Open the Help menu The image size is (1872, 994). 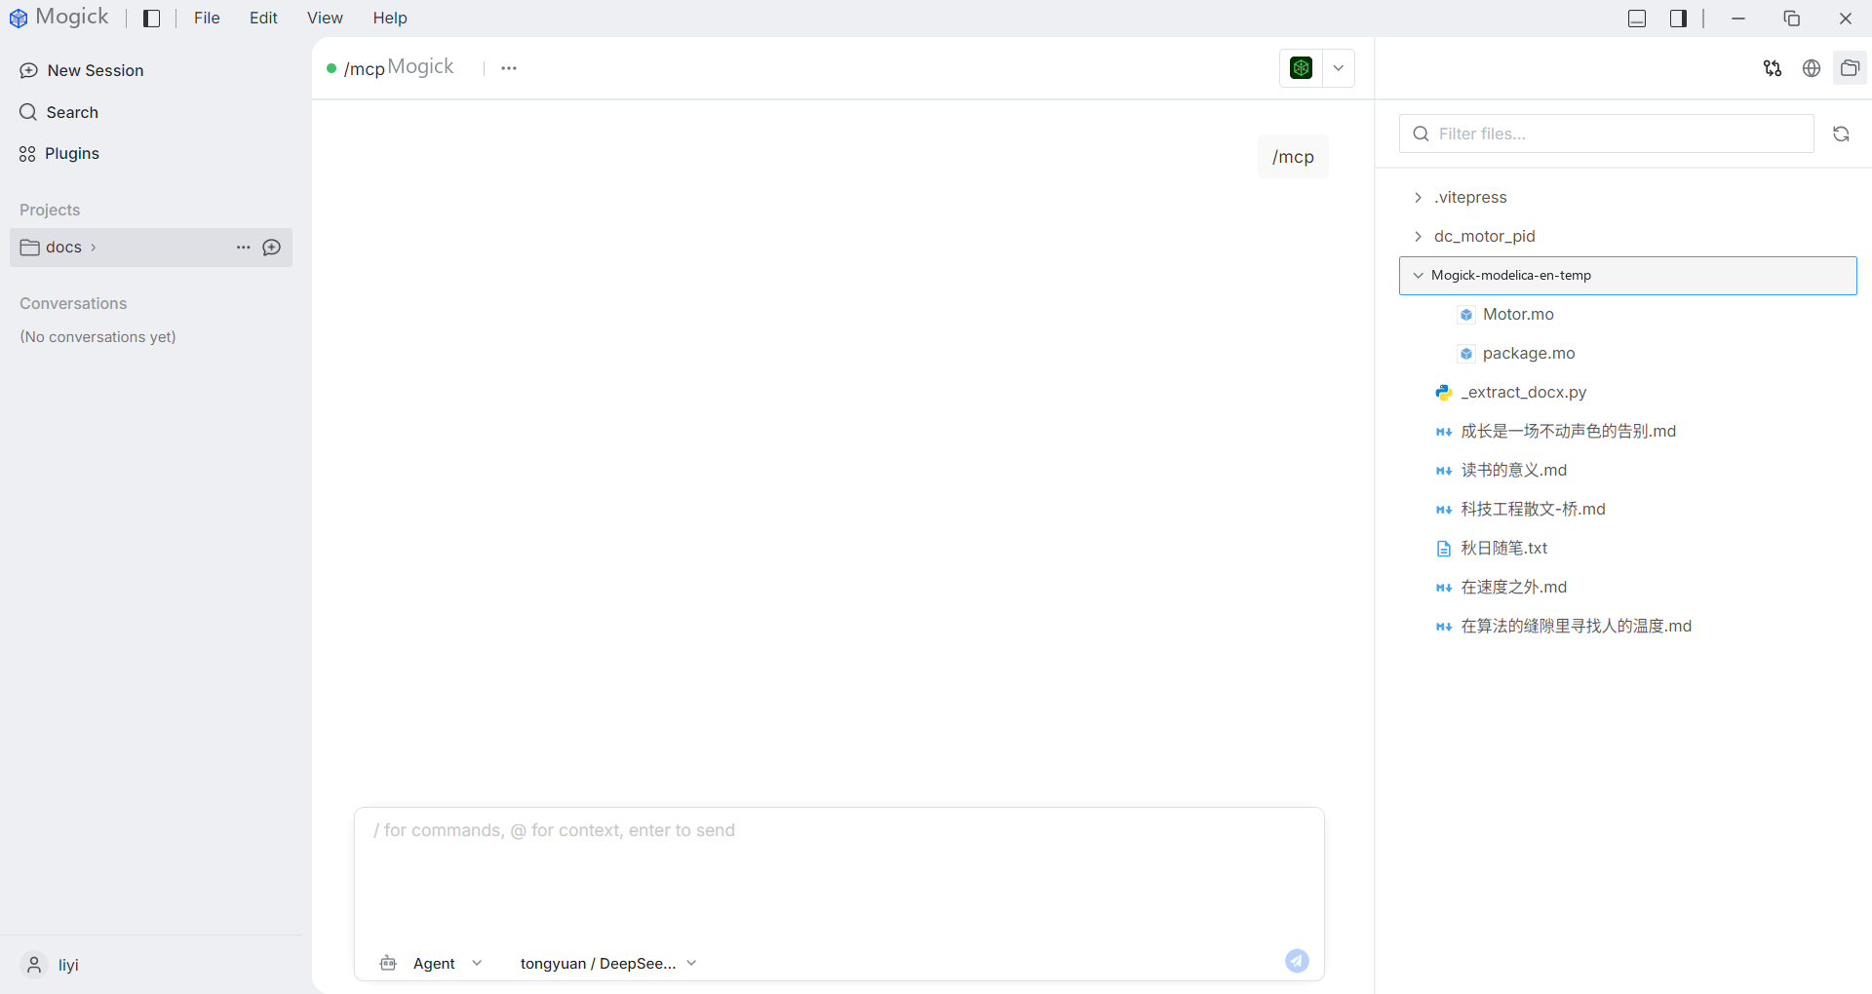click(x=390, y=19)
